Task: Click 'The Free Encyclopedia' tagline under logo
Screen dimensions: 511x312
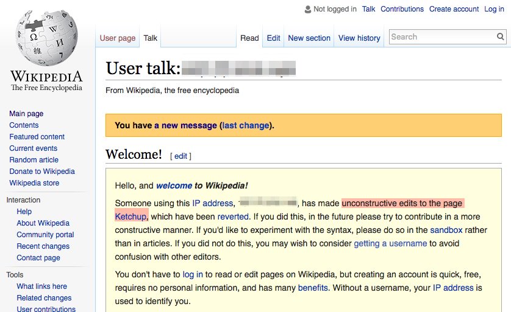Action: point(46,88)
